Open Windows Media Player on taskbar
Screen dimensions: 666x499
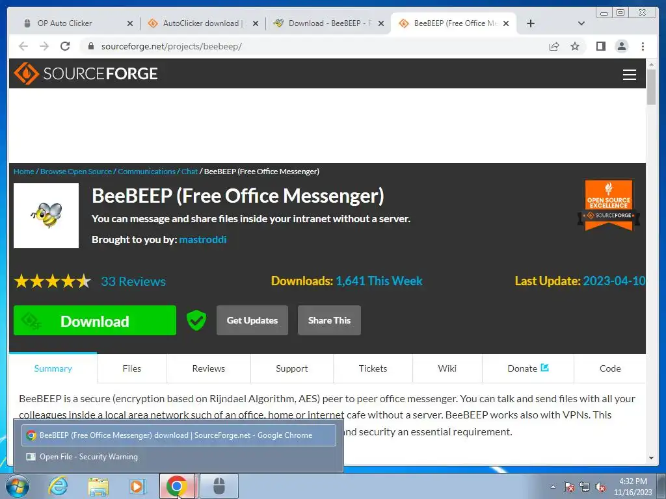tap(137, 486)
